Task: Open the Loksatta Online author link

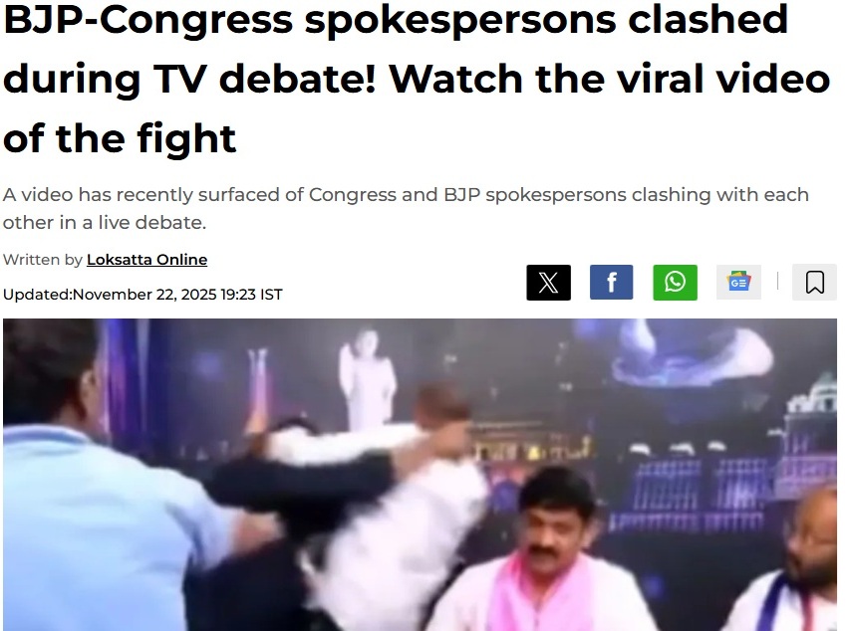Action: click(x=146, y=260)
